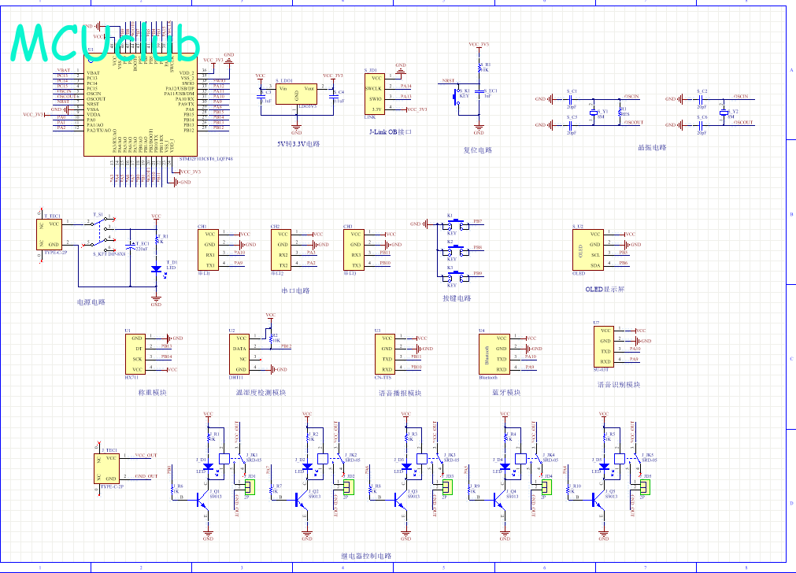
Task: Select the CH1 serial port header
Action: point(209,250)
